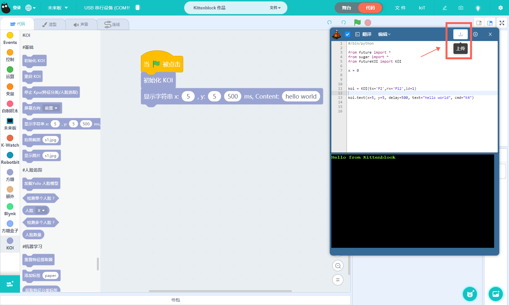Select the Events block category
The height and width of the screenshot is (305, 509).
10,38
